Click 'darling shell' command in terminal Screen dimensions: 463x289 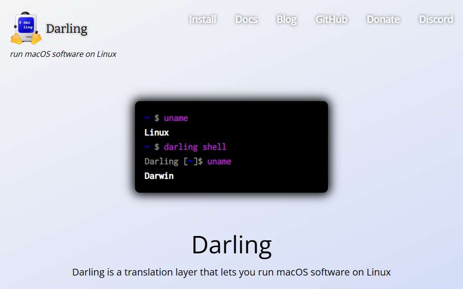click(195, 147)
